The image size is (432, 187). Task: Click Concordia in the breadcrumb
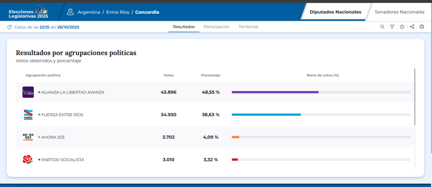[x=147, y=12]
